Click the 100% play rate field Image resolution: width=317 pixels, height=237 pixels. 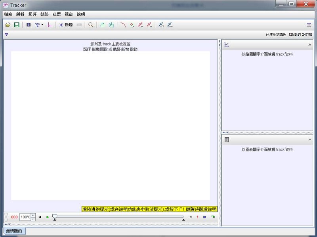(x=25, y=217)
